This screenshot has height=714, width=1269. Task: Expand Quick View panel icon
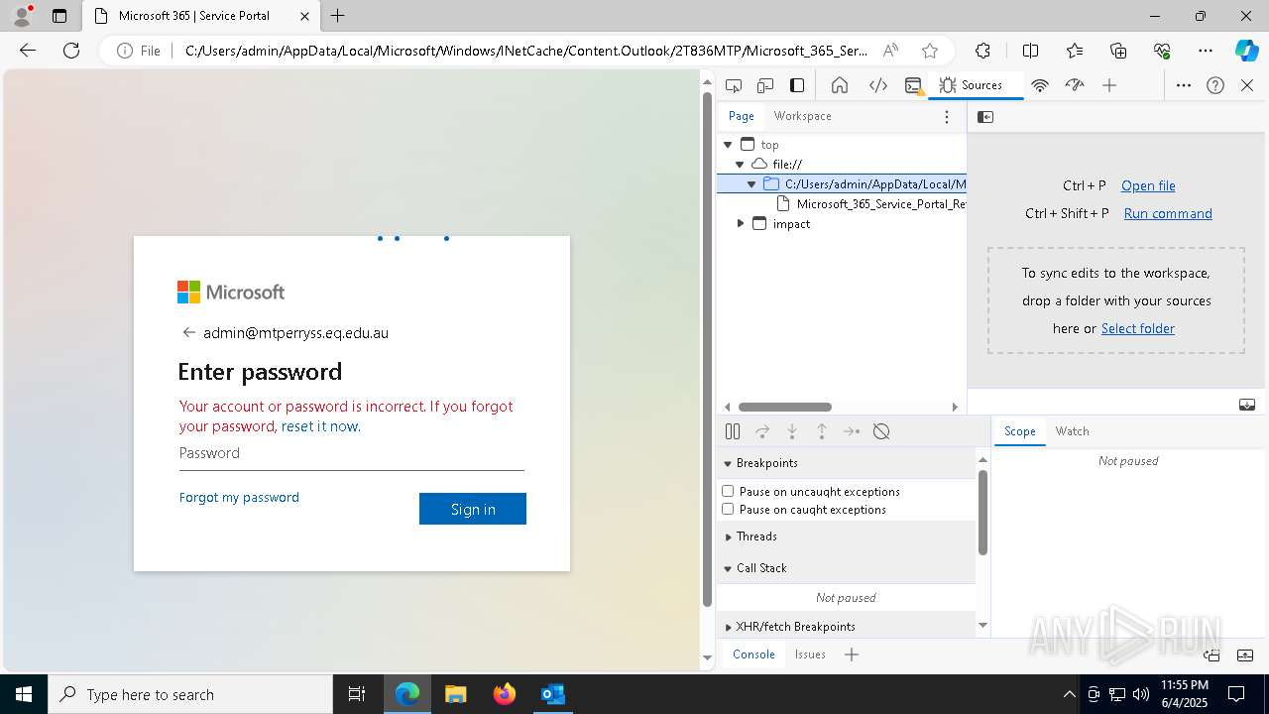click(x=1247, y=654)
